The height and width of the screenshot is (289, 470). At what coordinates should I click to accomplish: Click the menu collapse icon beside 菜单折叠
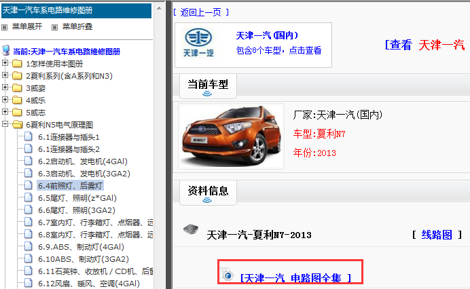(x=54, y=28)
